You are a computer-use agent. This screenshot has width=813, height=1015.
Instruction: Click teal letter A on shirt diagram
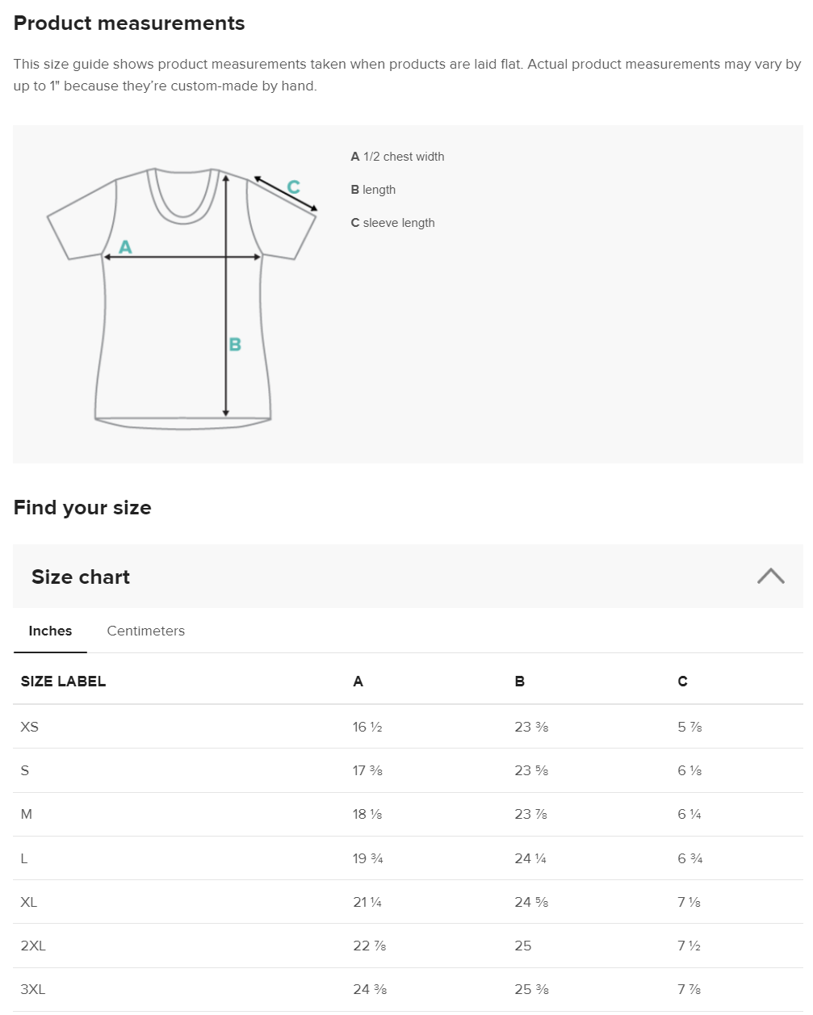(125, 247)
